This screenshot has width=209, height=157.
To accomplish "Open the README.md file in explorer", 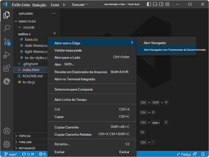I will (32, 76).
